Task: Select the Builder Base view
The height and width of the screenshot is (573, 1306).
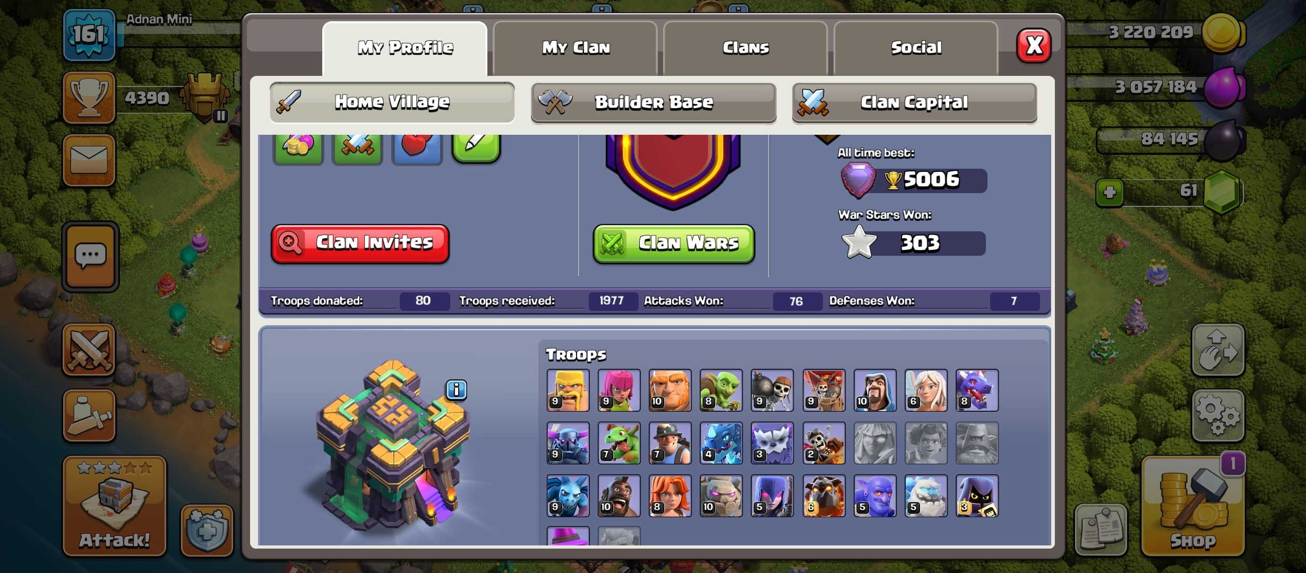Action: click(654, 102)
